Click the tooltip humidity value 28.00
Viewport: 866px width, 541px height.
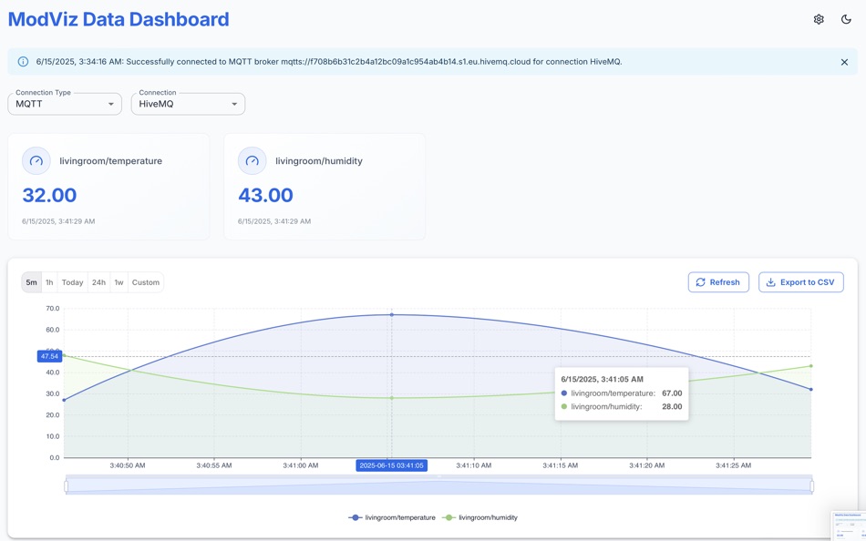tap(672, 407)
